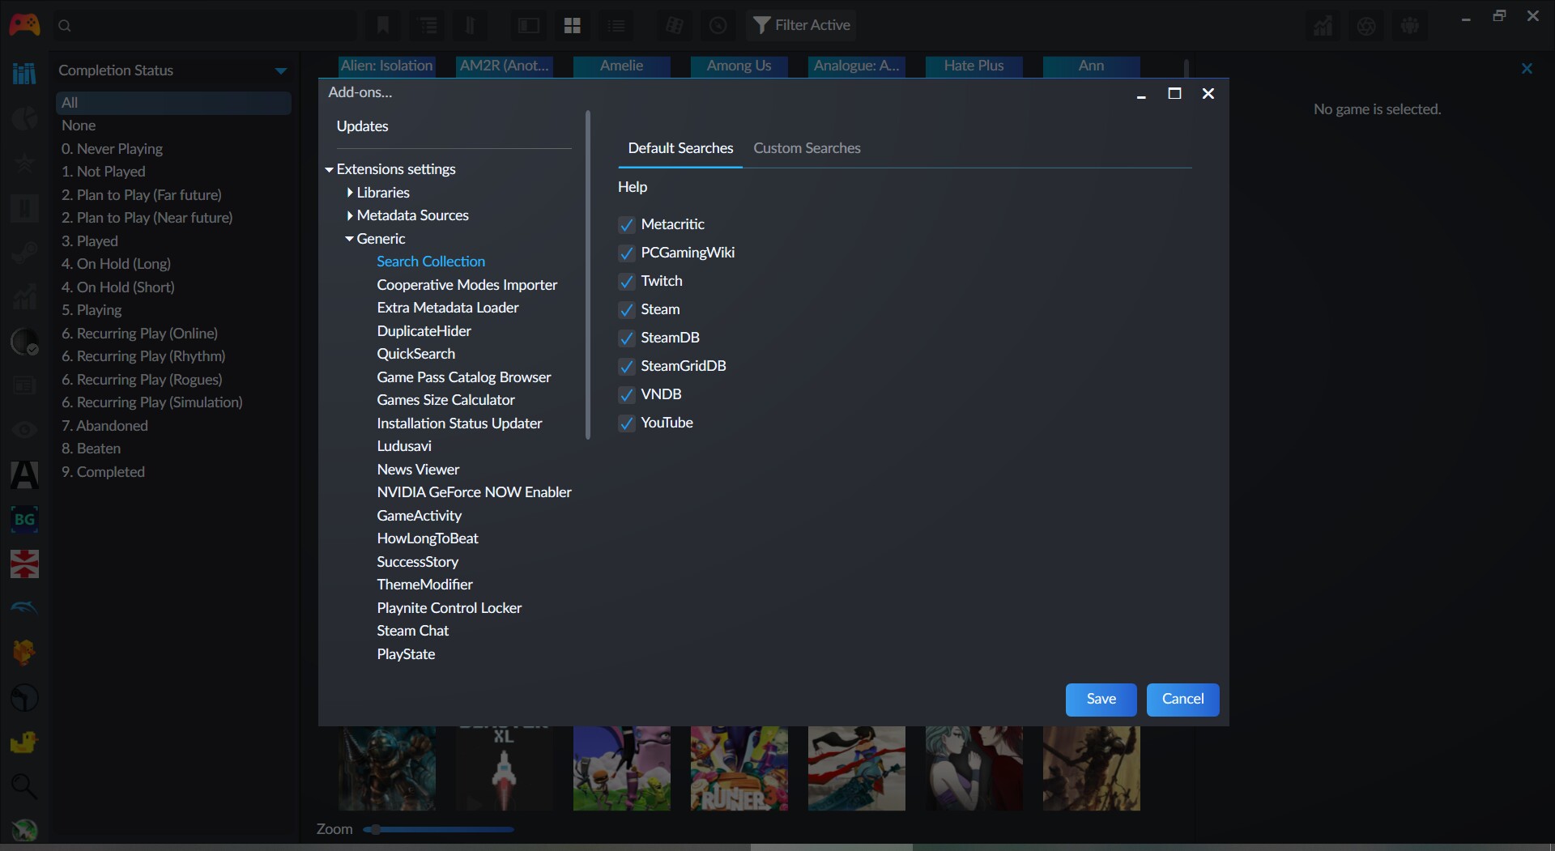The height and width of the screenshot is (851, 1555).
Task: Switch main window to grid view icon
Action: (573, 26)
